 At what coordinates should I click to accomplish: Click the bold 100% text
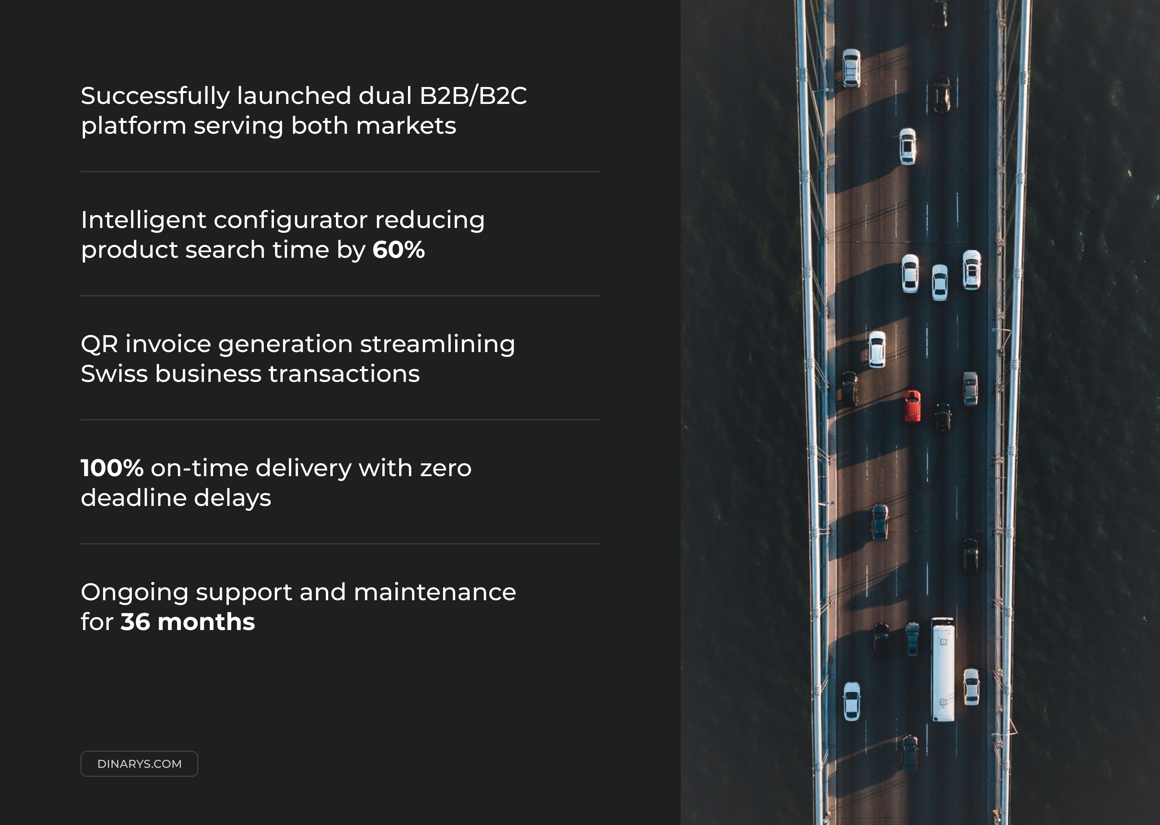point(112,468)
